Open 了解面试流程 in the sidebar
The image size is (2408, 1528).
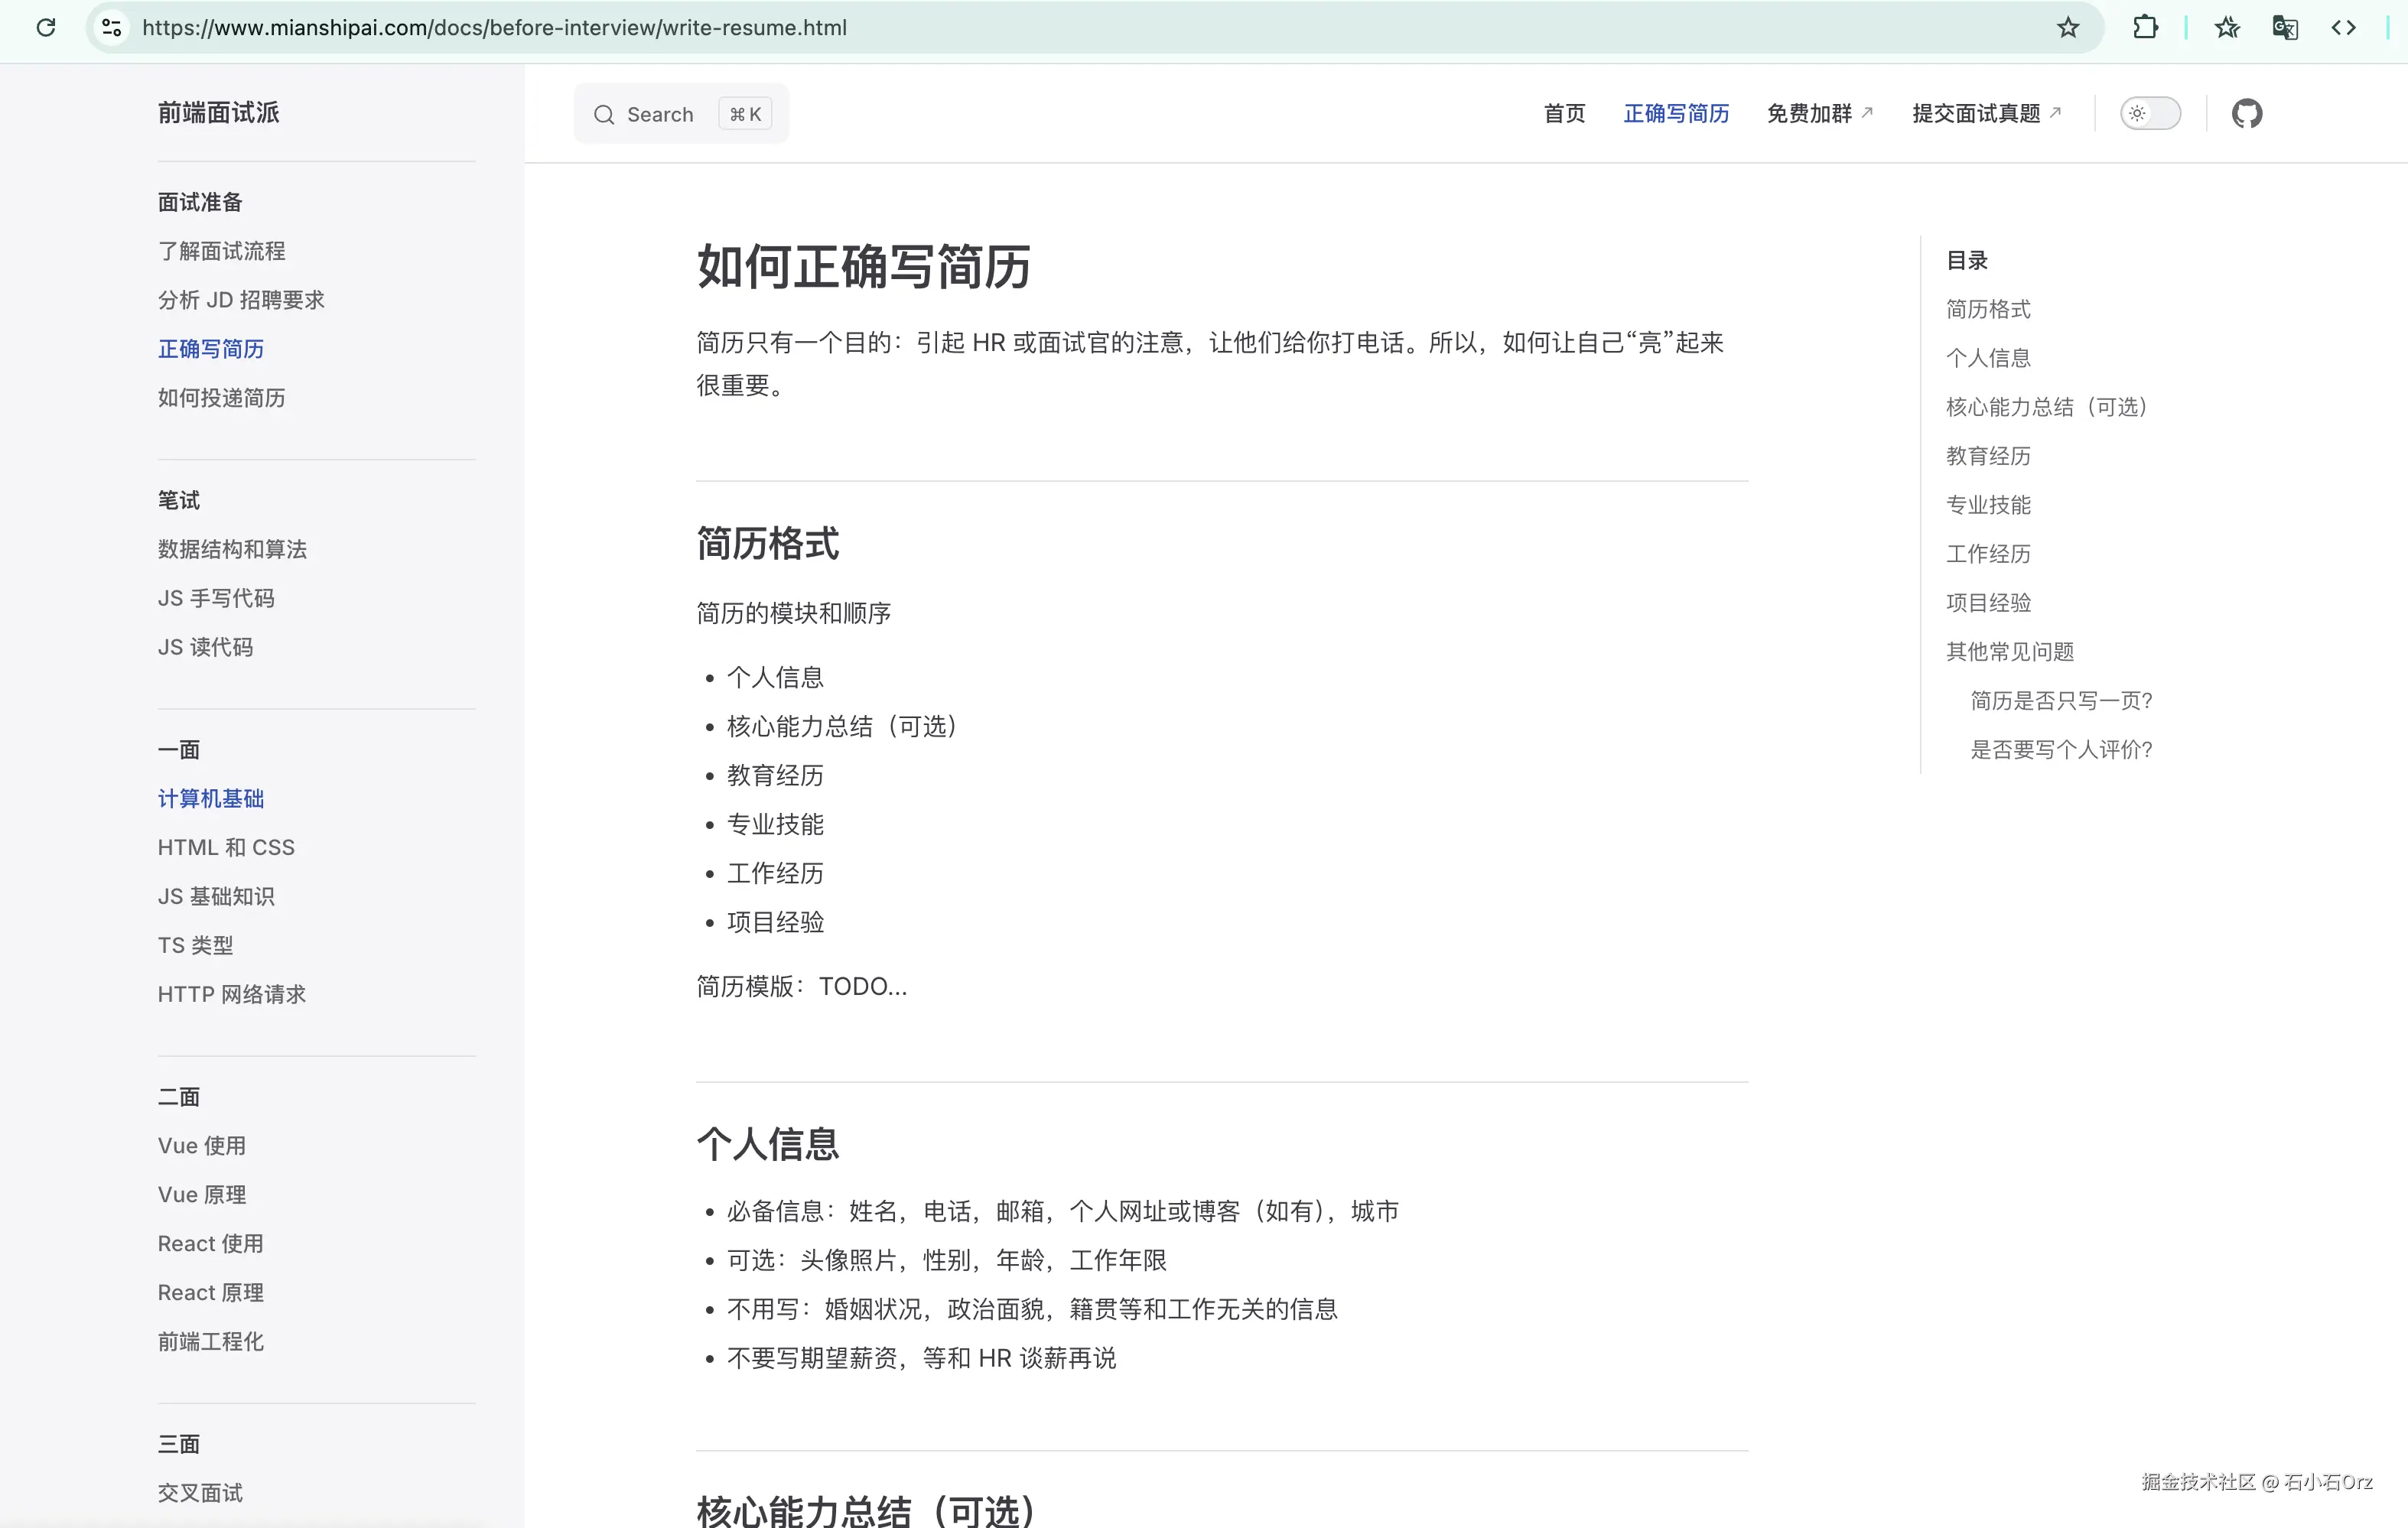pos(221,251)
